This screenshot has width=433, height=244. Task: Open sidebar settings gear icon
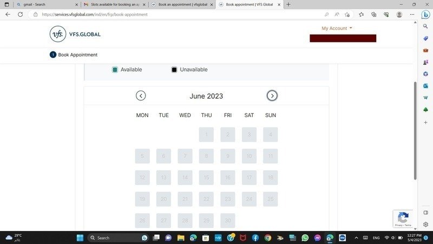(x=425, y=224)
